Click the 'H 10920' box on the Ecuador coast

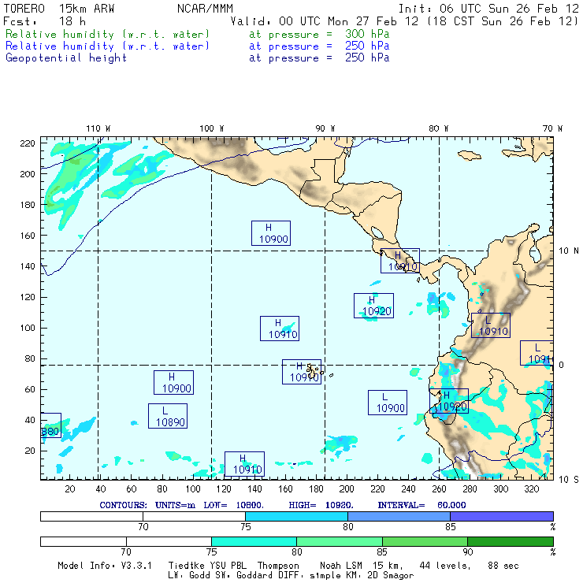[449, 401]
